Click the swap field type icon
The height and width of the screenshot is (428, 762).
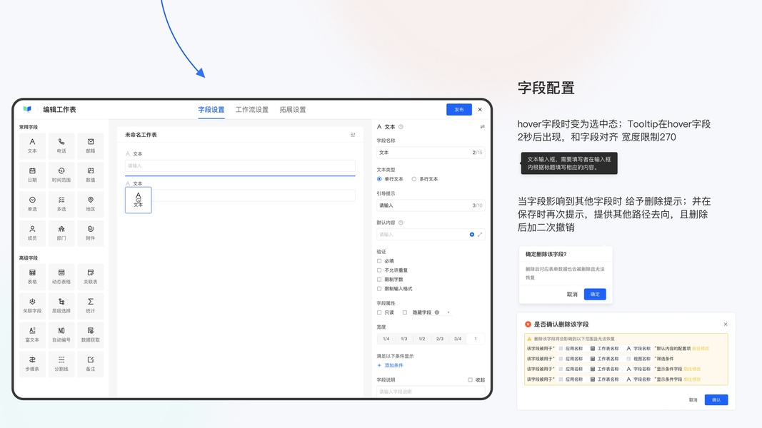coord(483,127)
